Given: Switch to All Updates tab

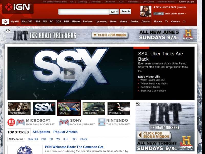Looking at the screenshot, I should (41, 132).
